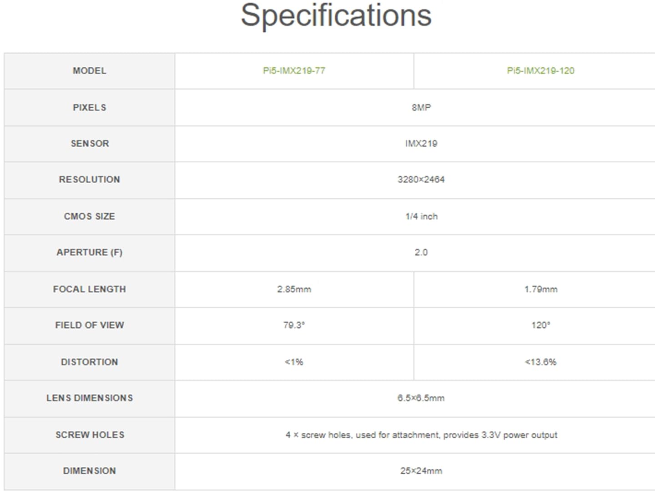Open the Pi5-IMX219-120 model link
The image size is (655, 491).
tap(540, 71)
